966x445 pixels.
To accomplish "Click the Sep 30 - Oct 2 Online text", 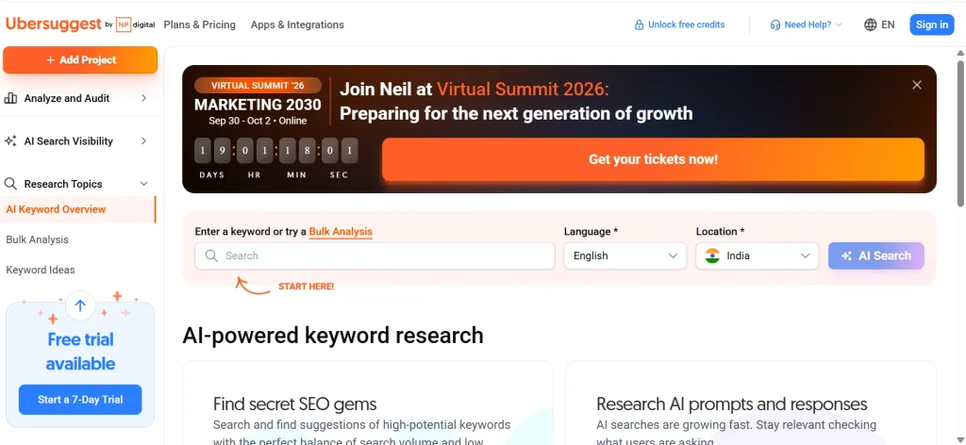I will (x=258, y=121).
